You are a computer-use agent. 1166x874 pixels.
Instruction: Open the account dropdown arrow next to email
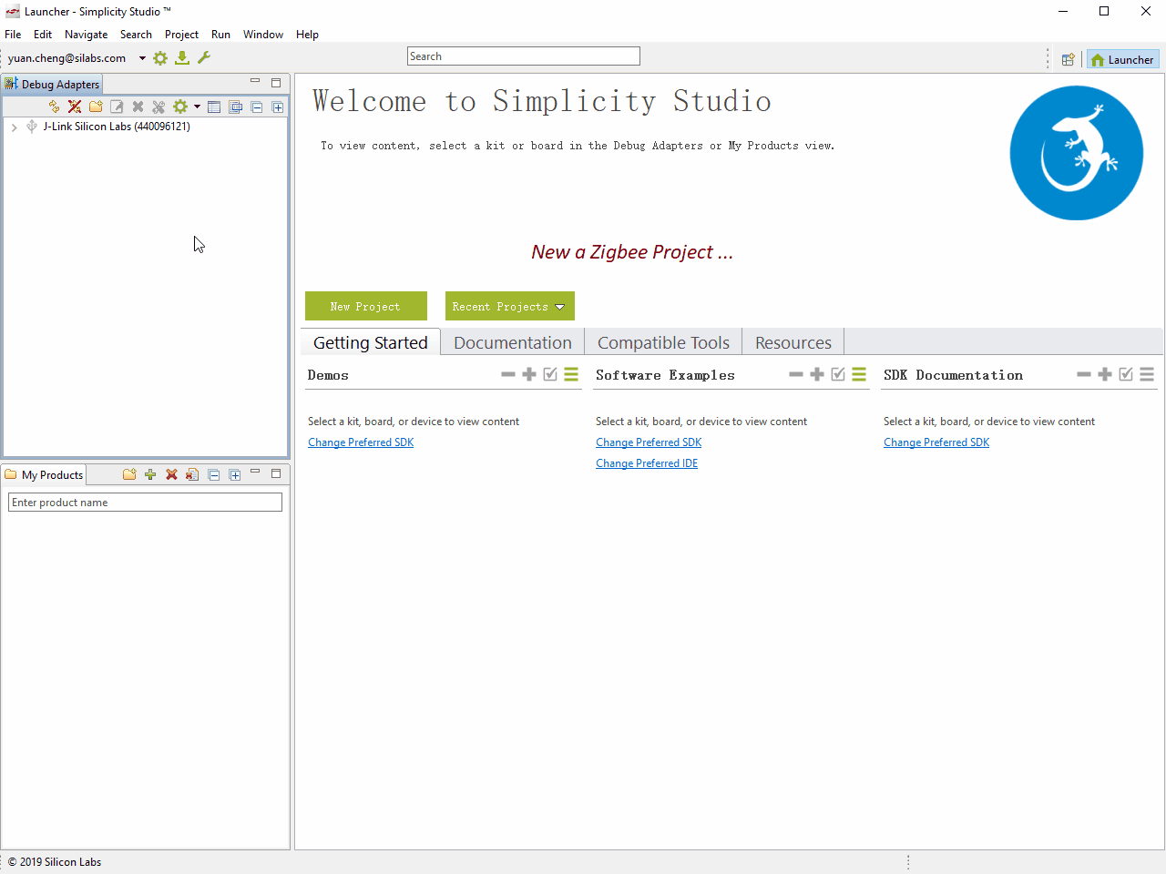click(142, 58)
